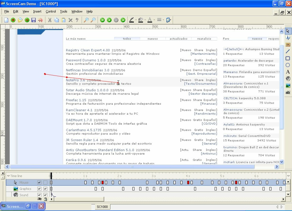This screenshot has width=292, height=211.
Task: Paste using the clipboard icon
Action: (64, 20)
